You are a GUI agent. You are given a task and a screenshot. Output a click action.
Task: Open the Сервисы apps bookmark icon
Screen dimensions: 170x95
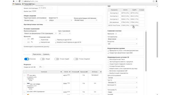(14, 4)
